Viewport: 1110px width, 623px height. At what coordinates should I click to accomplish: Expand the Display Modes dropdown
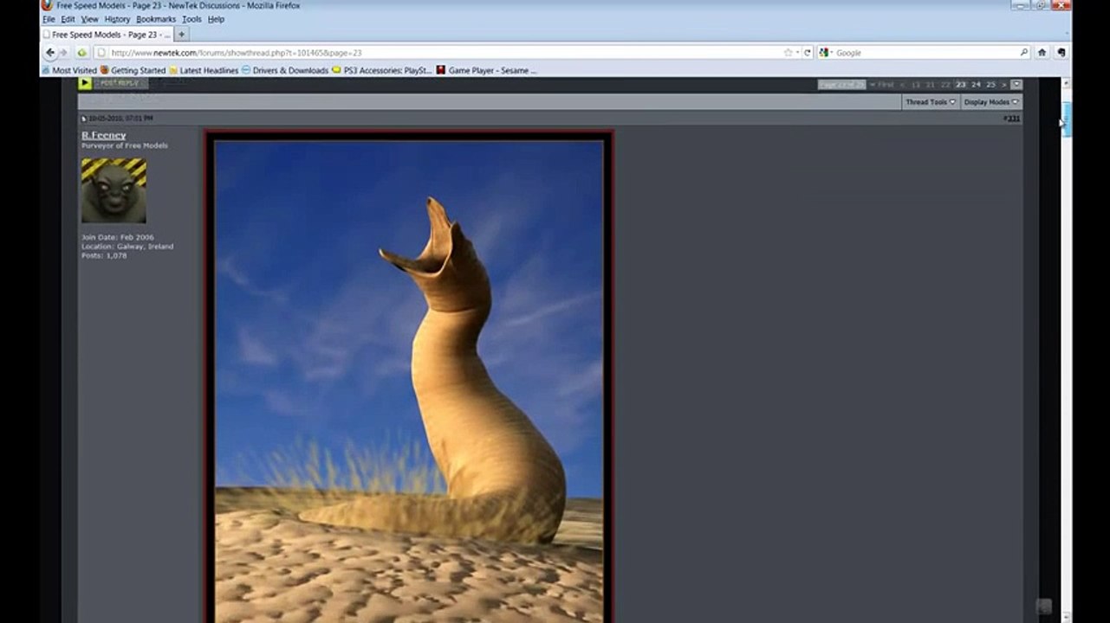(991, 102)
